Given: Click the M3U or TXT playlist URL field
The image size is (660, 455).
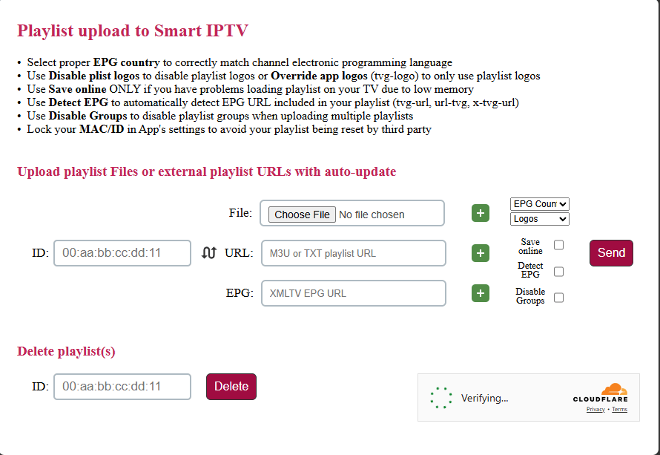Looking at the screenshot, I should [x=354, y=253].
